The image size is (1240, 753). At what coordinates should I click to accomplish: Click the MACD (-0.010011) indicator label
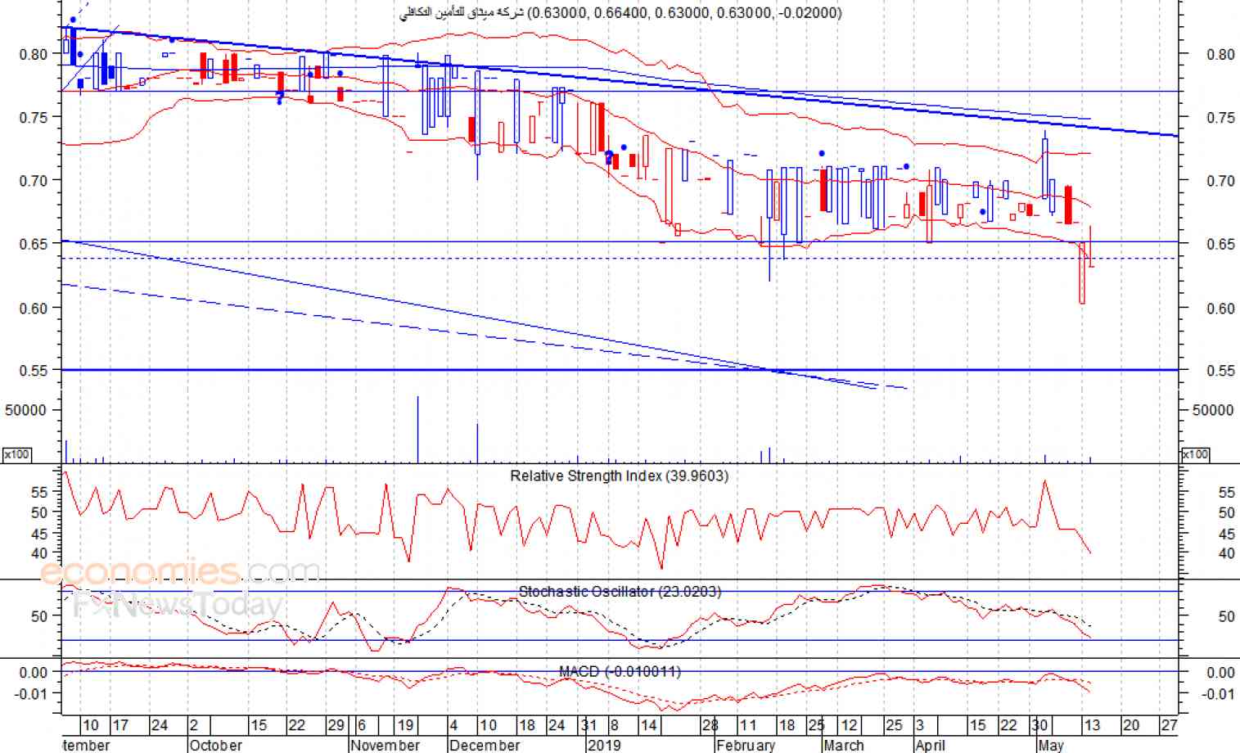pos(620,671)
